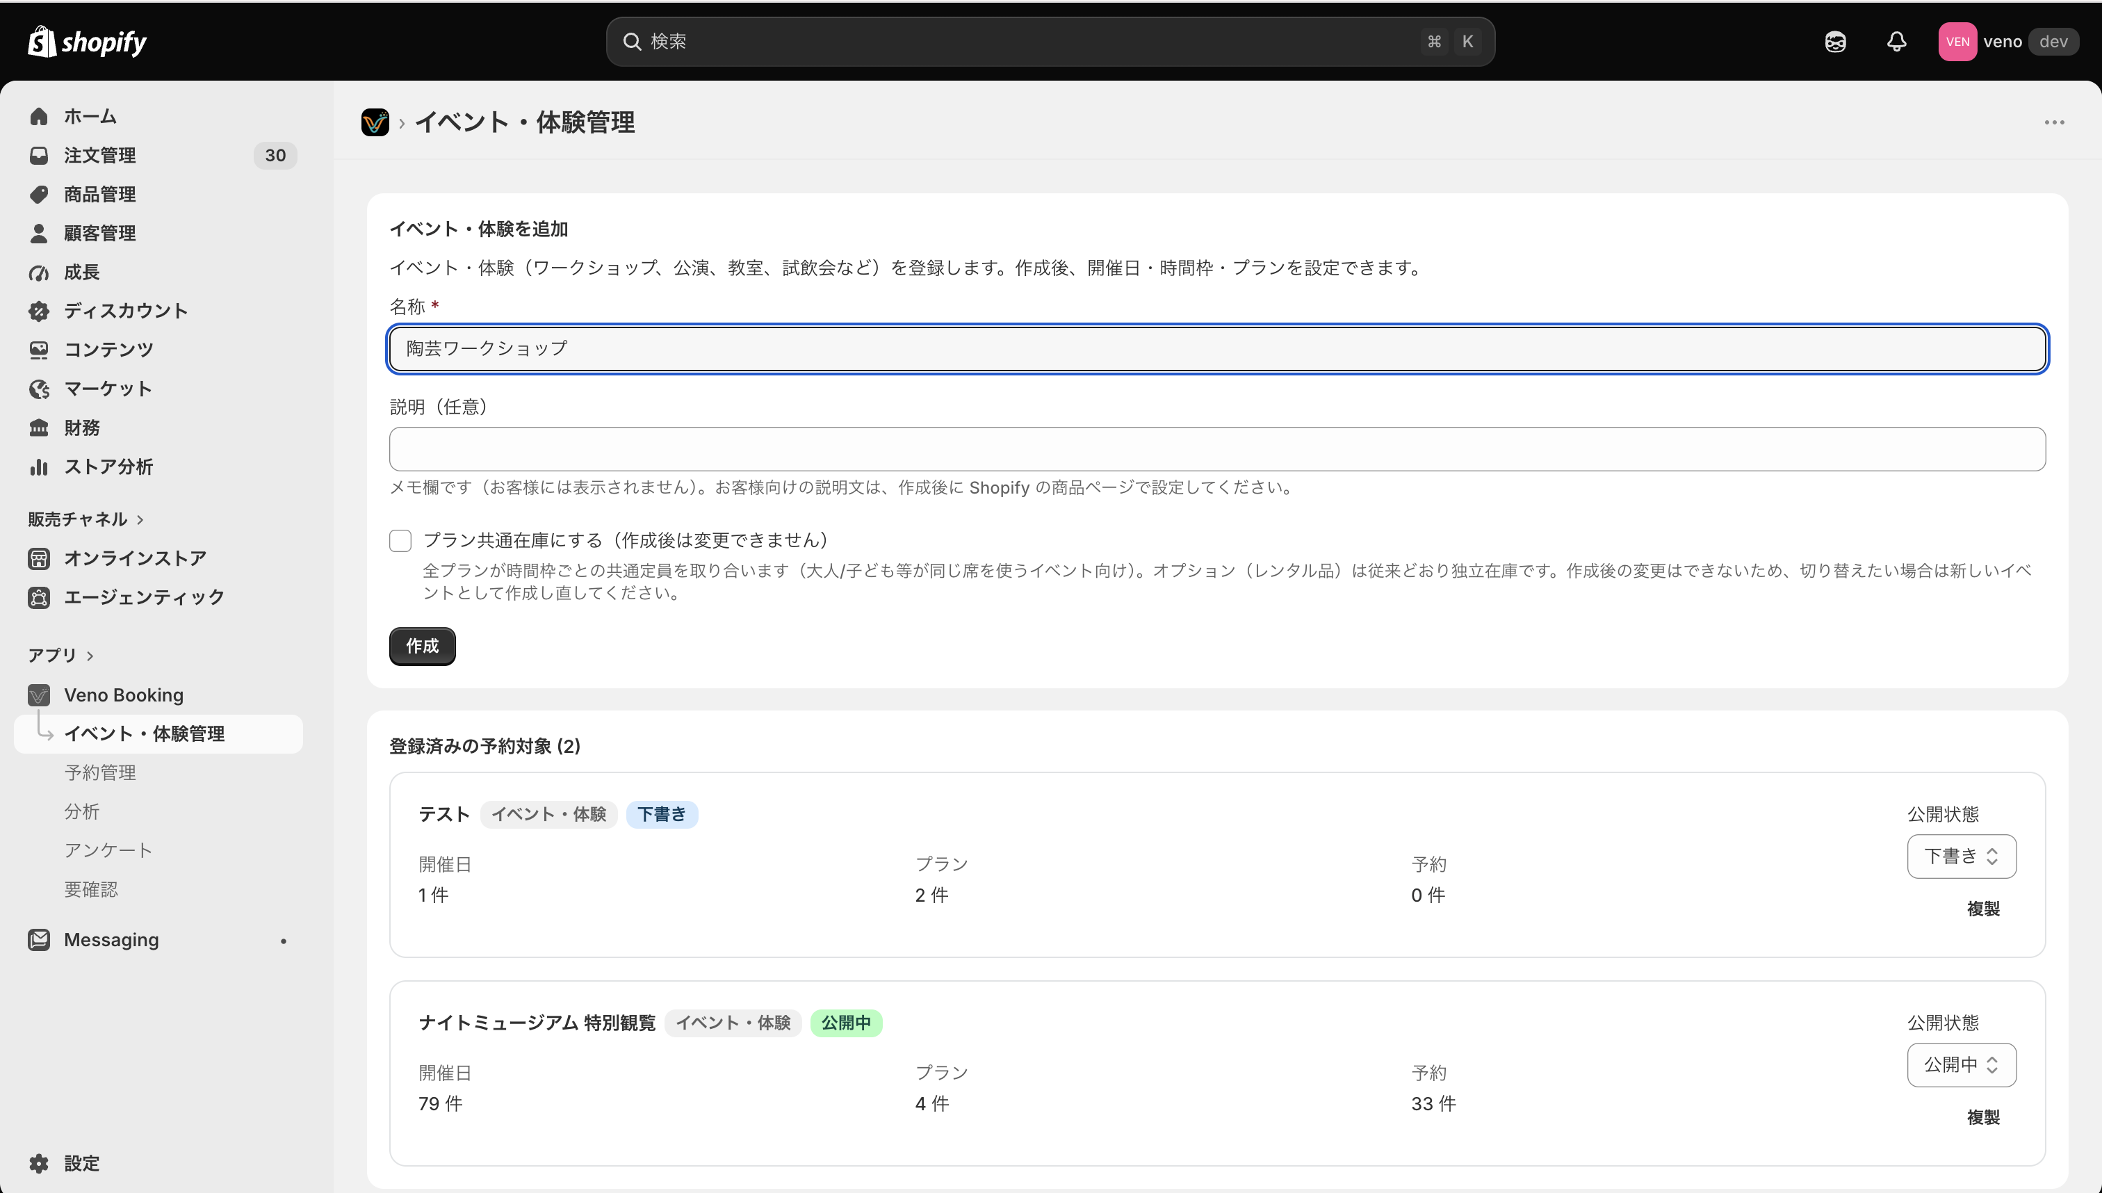The width and height of the screenshot is (2102, 1193).
Task: Open アンケート sidebar item
Action: coord(108,850)
